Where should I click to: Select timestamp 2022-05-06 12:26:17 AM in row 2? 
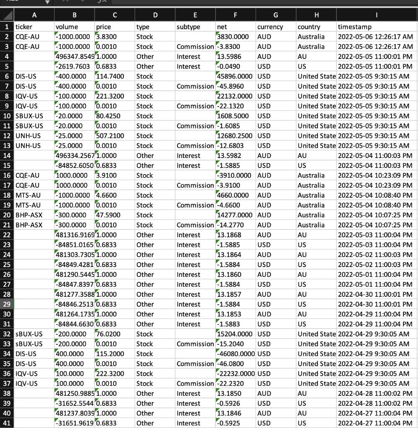point(377,37)
